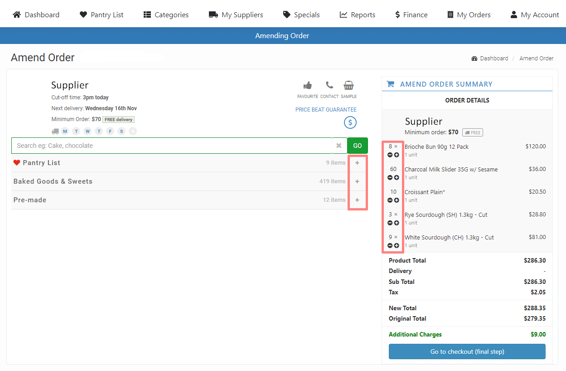
Task: Click the cart icon in Amend Order Summary header
Action: point(390,83)
